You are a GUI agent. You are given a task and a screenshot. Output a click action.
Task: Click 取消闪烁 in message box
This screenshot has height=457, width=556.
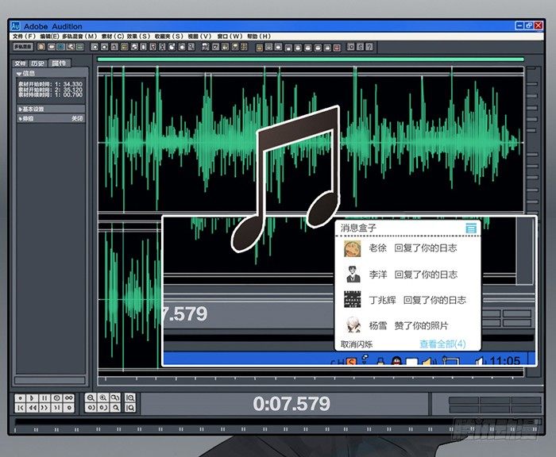357,344
